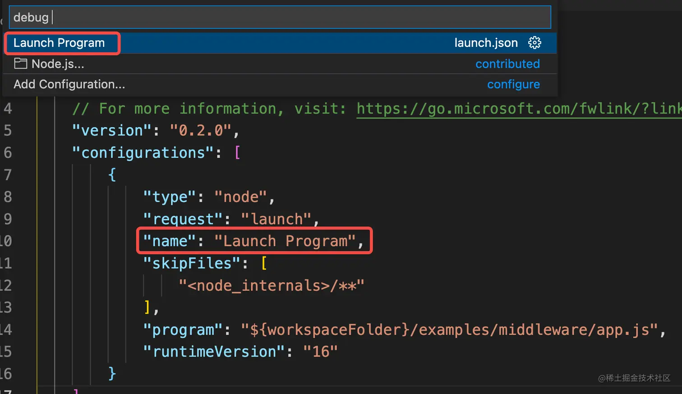Click the program path ending in app.js
Image resolution: width=682 pixels, height=394 pixels.
point(449,330)
